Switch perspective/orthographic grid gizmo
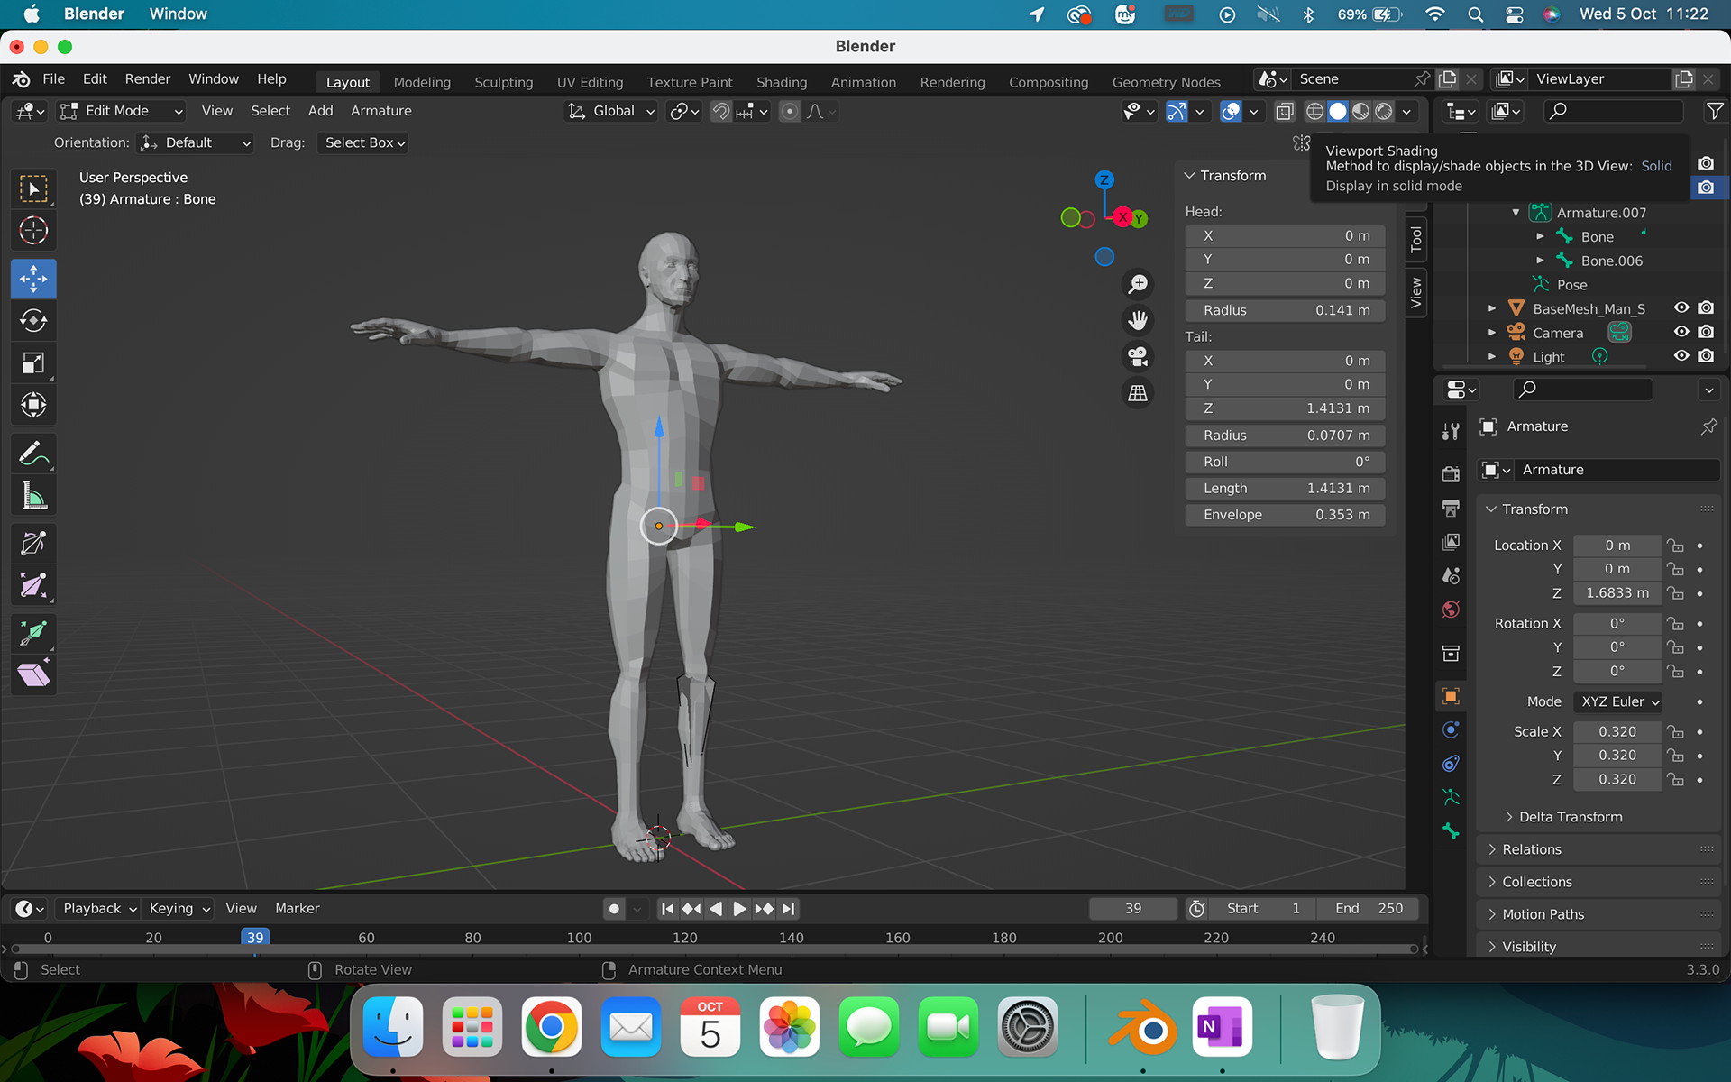The width and height of the screenshot is (1731, 1082). (1138, 393)
